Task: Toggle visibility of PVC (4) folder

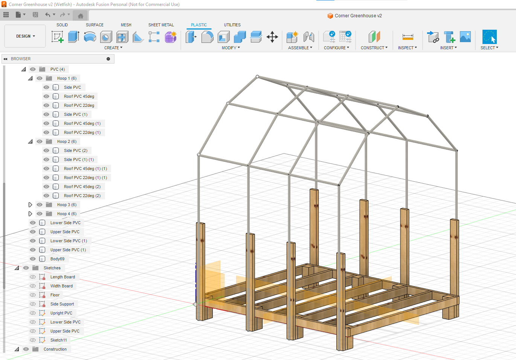Action: pos(33,69)
